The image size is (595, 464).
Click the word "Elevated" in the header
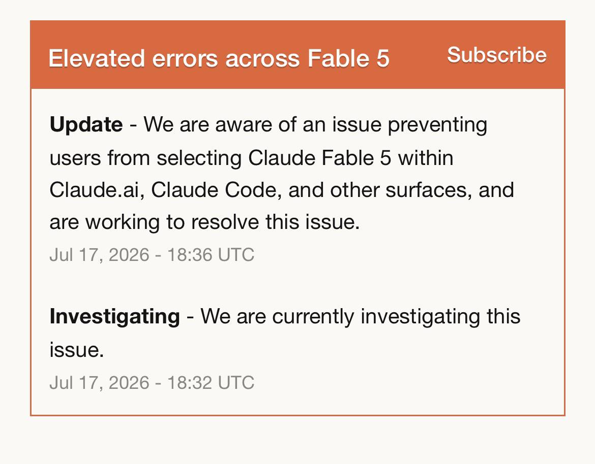[97, 58]
